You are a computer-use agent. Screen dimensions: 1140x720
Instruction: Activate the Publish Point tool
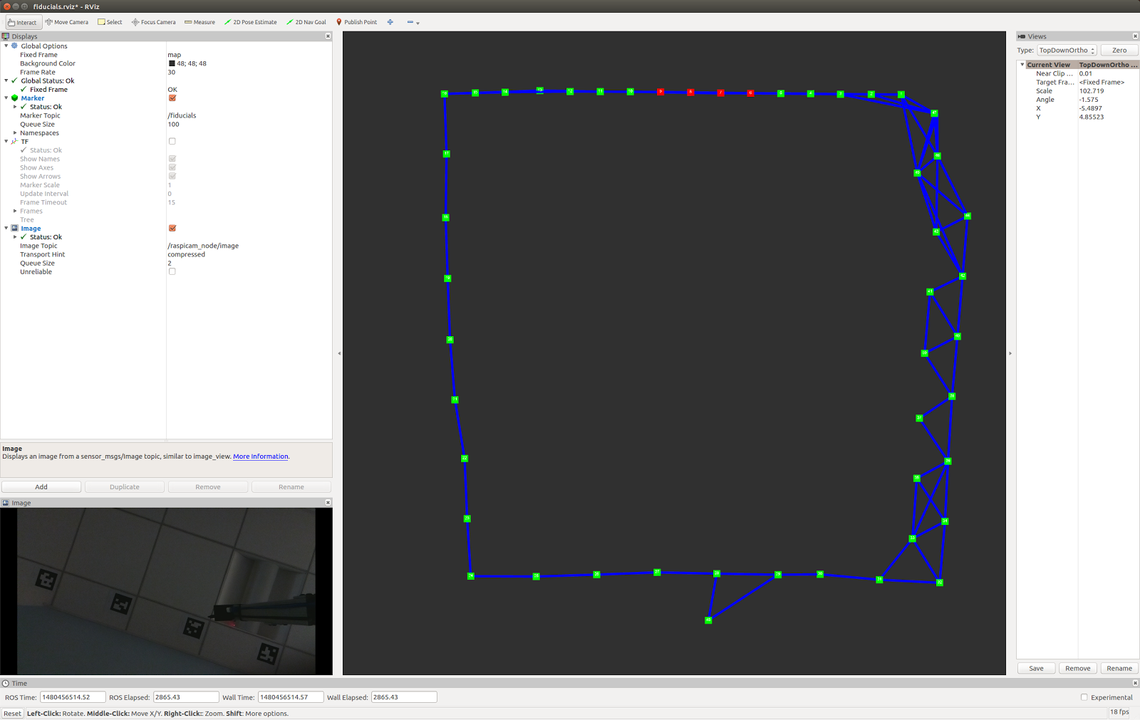[x=356, y=22]
